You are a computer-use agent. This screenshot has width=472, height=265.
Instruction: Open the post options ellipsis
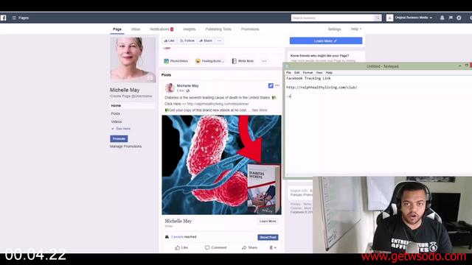click(277, 85)
